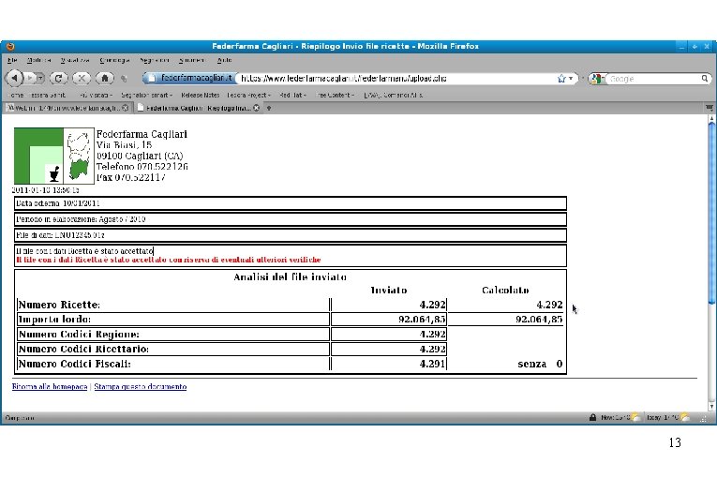Image resolution: width=717 pixels, height=478 pixels.
Task: Click the Numero Ricette inviato value 4.292
Action: pos(432,305)
